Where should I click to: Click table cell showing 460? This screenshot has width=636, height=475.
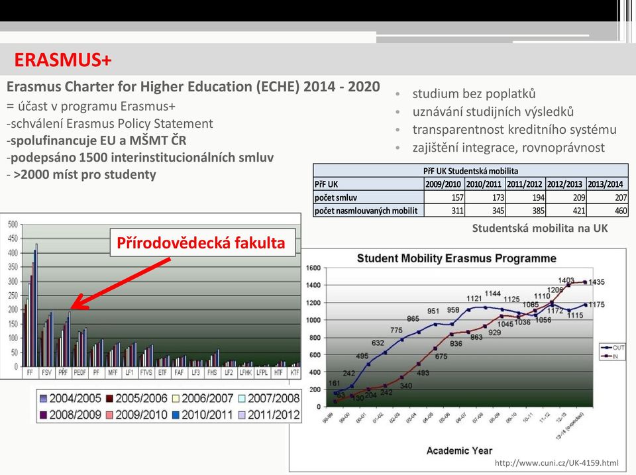608,211
